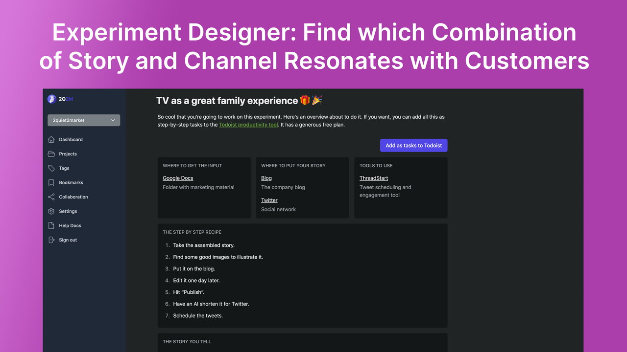Image resolution: width=627 pixels, height=352 pixels.
Task: Click the Sign out arrow icon
Action: (x=51, y=240)
